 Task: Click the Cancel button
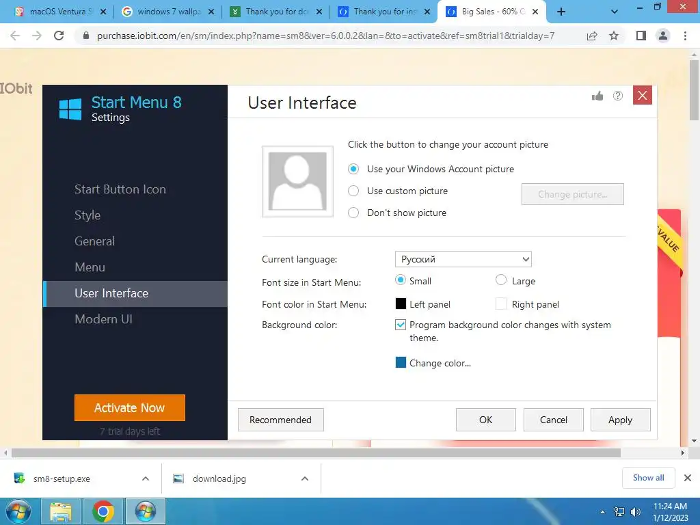(x=553, y=420)
